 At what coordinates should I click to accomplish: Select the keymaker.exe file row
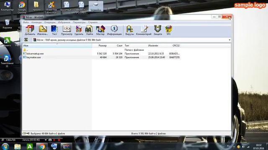tap(101, 57)
